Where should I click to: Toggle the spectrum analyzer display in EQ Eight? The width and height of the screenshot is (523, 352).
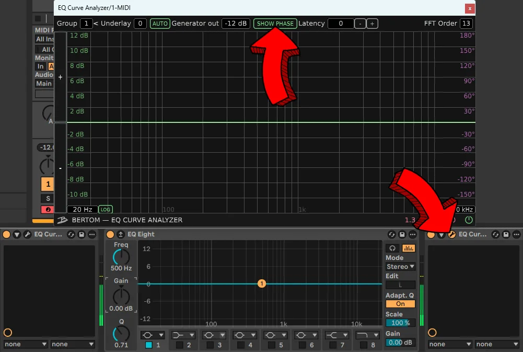tap(409, 248)
